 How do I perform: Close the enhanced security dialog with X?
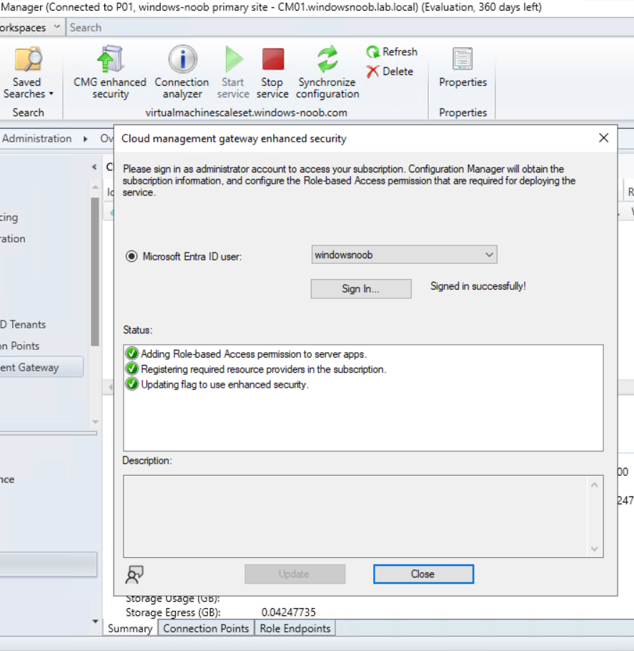604,138
